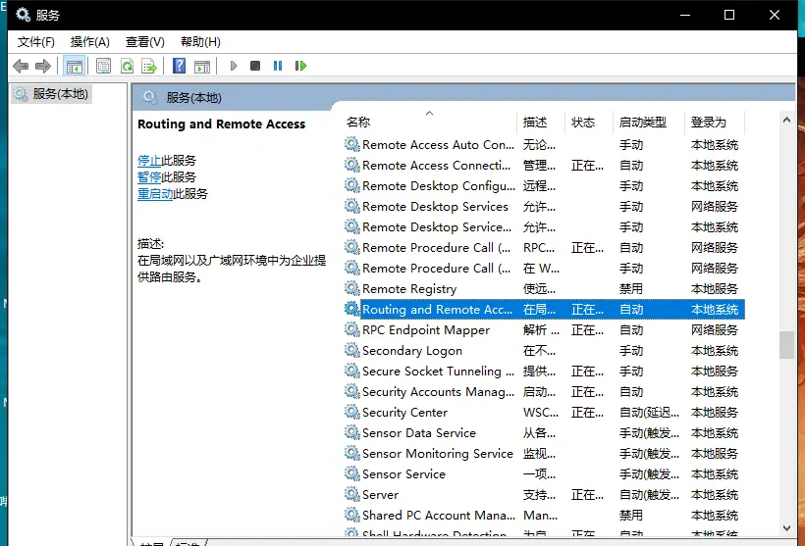Click the Export List toolbar icon
The width and height of the screenshot is (805, 546).
[x=149, y=66]
